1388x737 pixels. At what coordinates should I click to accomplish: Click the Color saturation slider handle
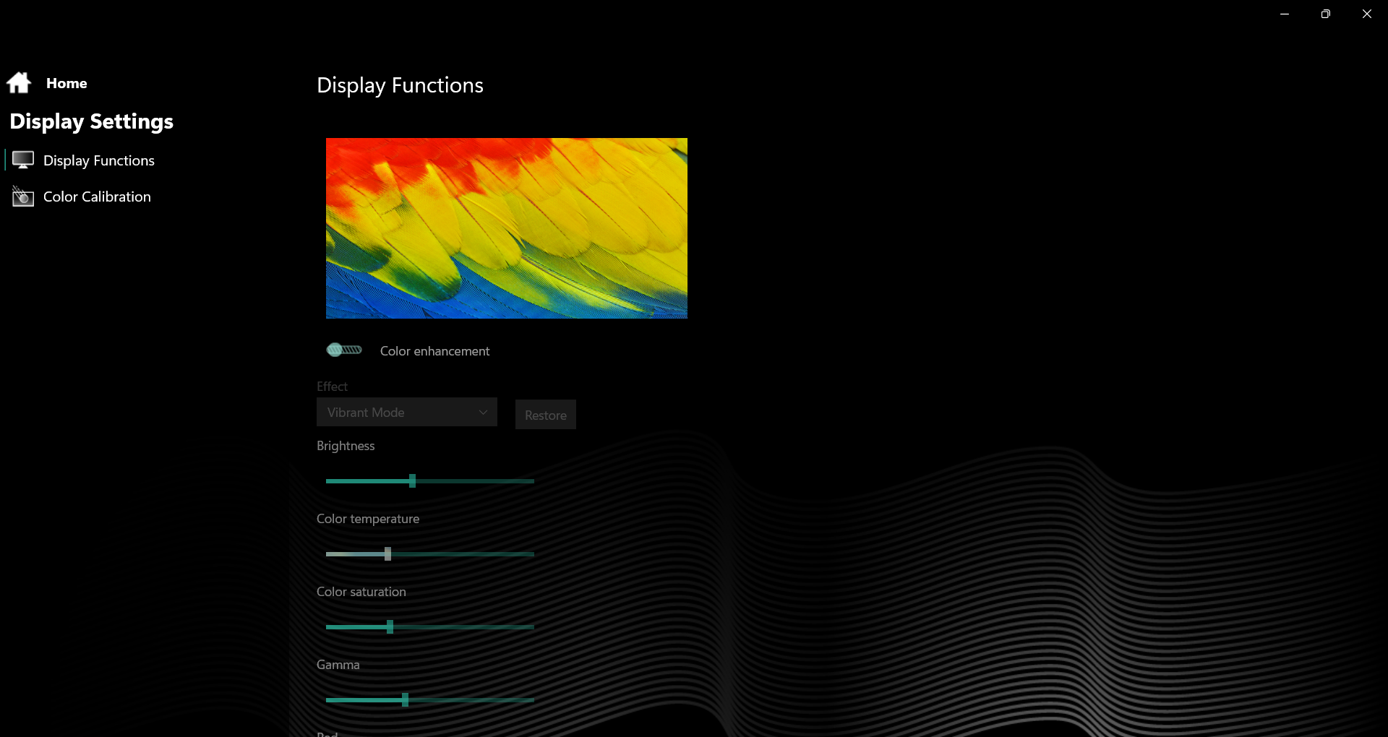(x=390, y=627)
